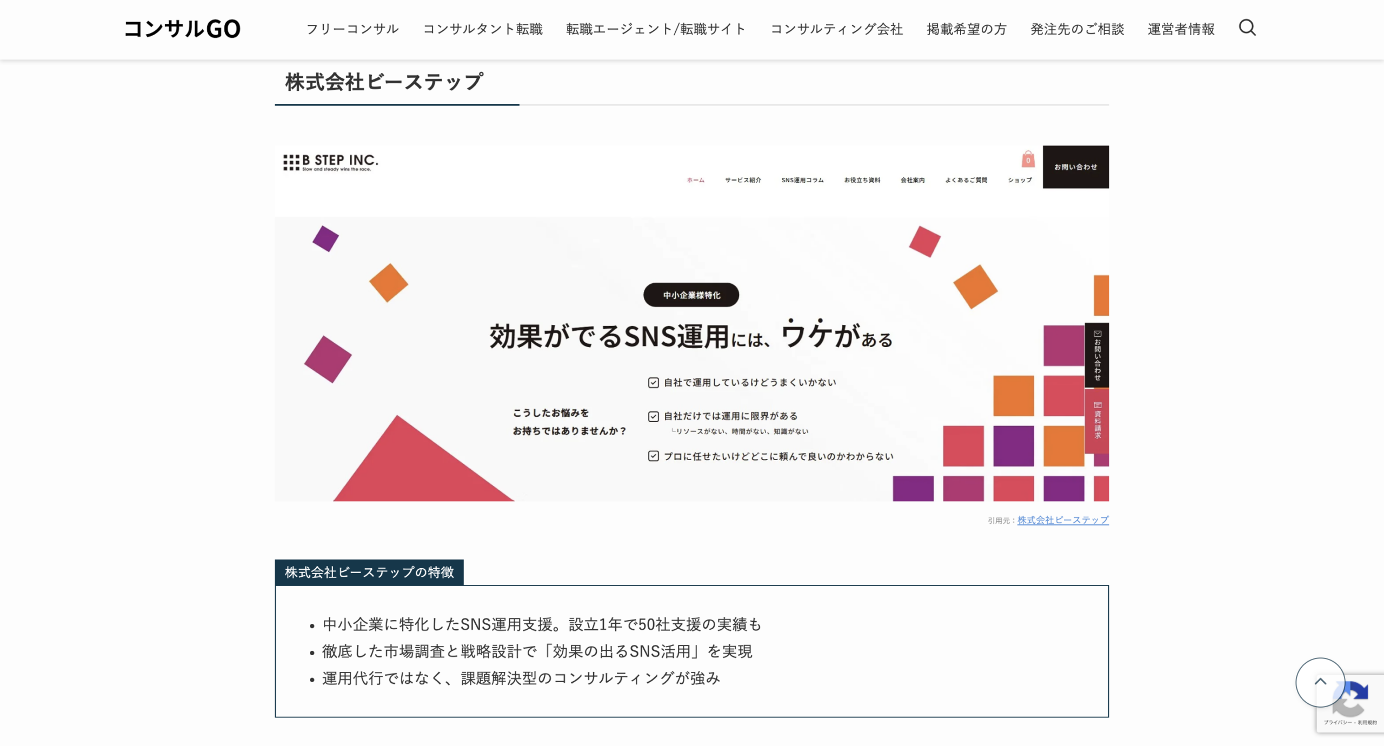Click bullet 運用代行ではなく、課題解決型
This screenshot has width=1384, height=746.
click(521, 678)
